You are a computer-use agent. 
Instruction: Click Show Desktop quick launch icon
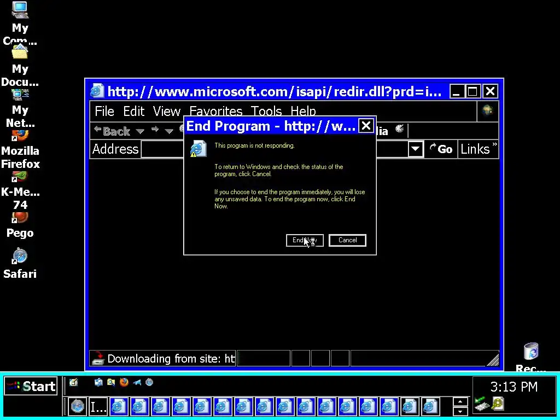coord(74,382)
